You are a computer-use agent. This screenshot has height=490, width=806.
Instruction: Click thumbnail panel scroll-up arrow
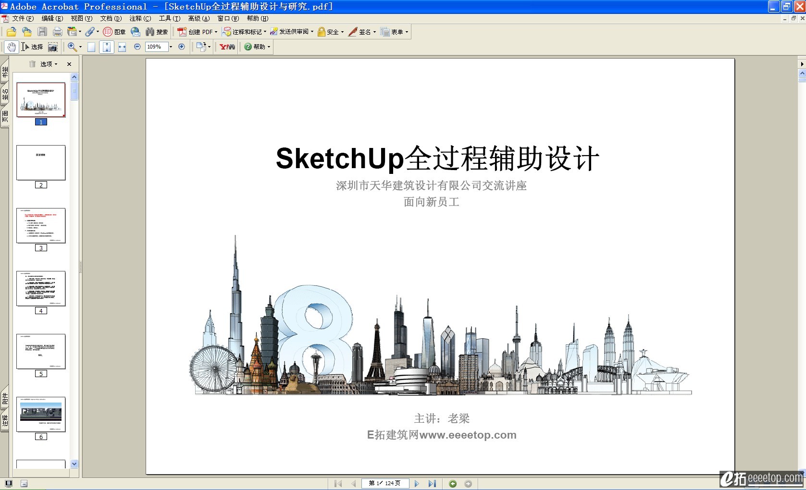74,77
